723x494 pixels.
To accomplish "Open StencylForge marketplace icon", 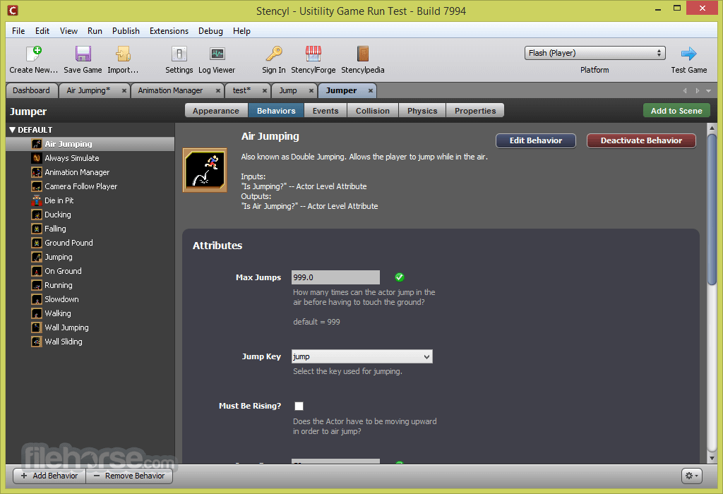I will [313, 54].
